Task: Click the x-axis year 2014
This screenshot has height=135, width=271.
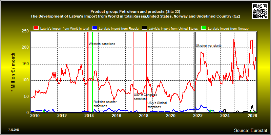Action: click(89, 116)
